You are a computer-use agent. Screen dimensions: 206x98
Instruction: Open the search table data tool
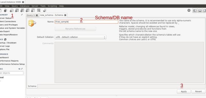[x=39, y=10]
